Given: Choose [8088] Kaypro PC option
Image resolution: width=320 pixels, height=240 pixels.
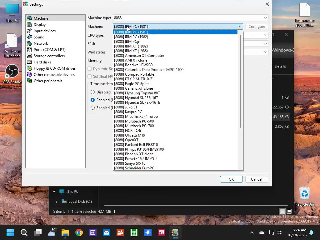Looking at the screenshot, I should 176,112.
